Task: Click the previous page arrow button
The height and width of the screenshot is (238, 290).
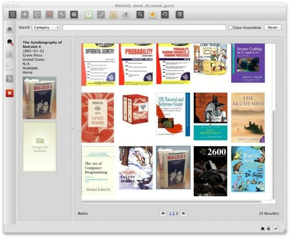Action: pos(163,213)
